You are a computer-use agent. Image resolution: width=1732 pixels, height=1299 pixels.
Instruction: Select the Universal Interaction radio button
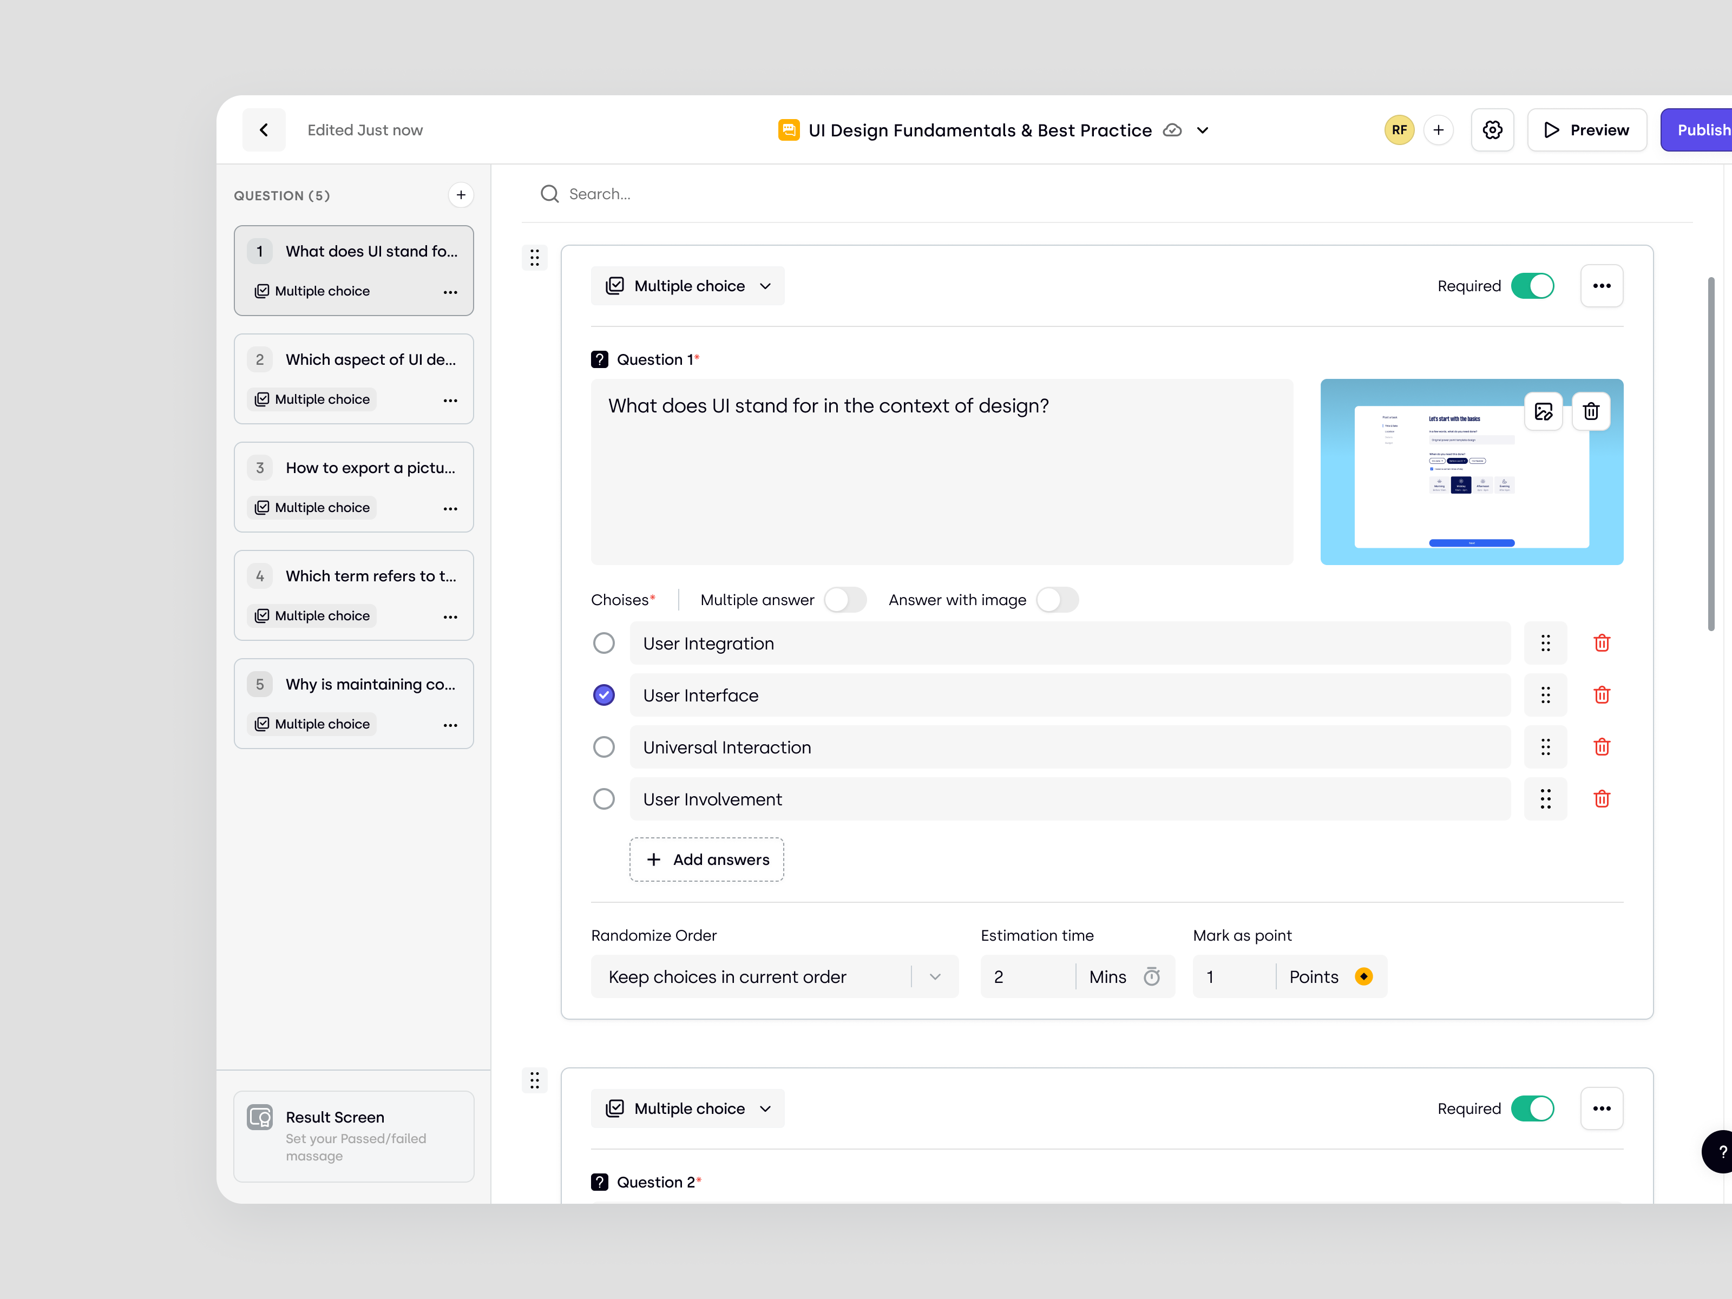[603, 747]
